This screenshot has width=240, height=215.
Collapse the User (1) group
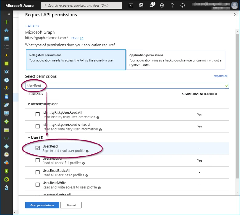(x=29, y=137)
